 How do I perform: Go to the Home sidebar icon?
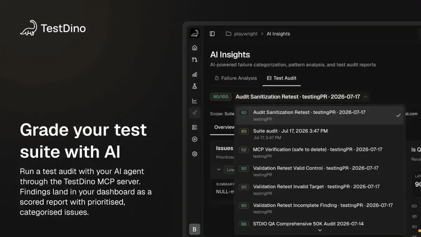point(195,48)
